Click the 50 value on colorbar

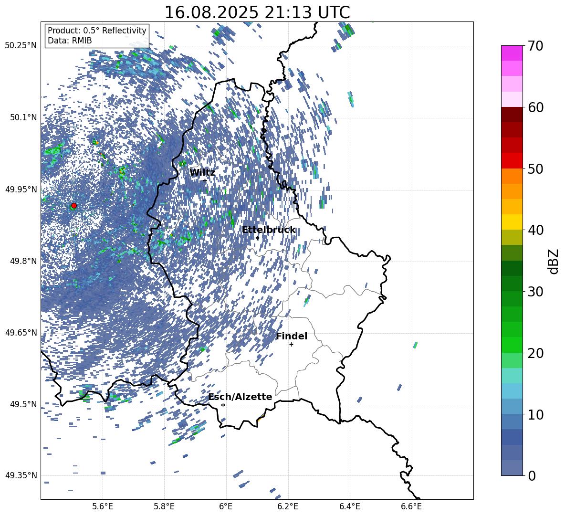point(535,169)
